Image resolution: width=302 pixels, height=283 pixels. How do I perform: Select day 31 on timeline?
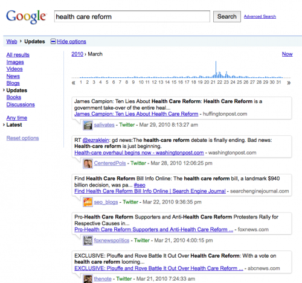click(x=278, y=82)
